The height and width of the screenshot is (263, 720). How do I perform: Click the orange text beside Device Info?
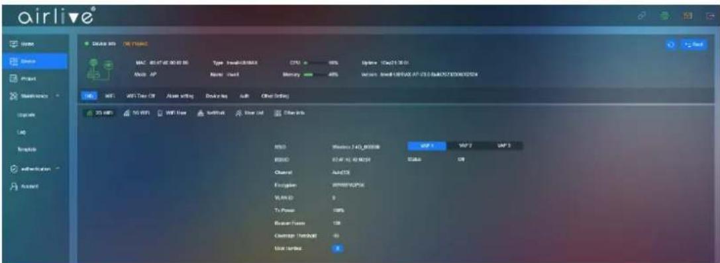coord(135,44)
